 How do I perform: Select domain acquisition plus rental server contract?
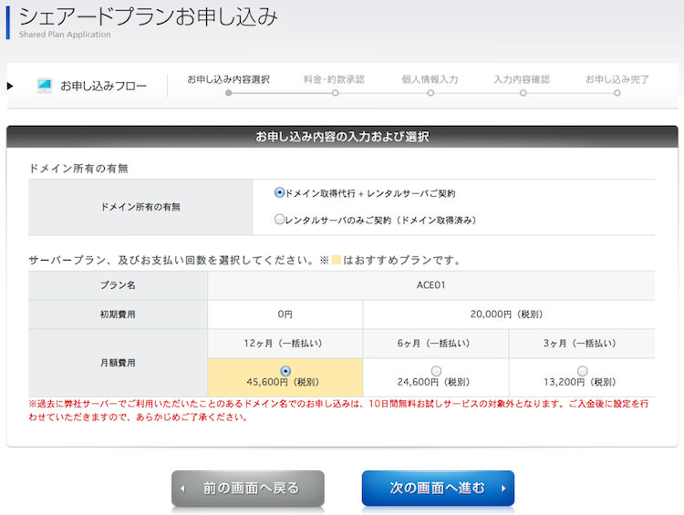pos(280,193)
